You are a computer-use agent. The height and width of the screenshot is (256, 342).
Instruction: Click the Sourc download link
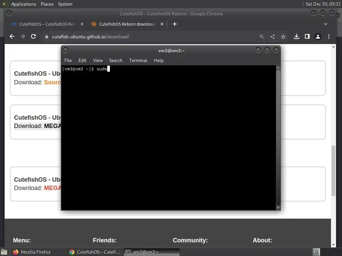click(52, 82)
